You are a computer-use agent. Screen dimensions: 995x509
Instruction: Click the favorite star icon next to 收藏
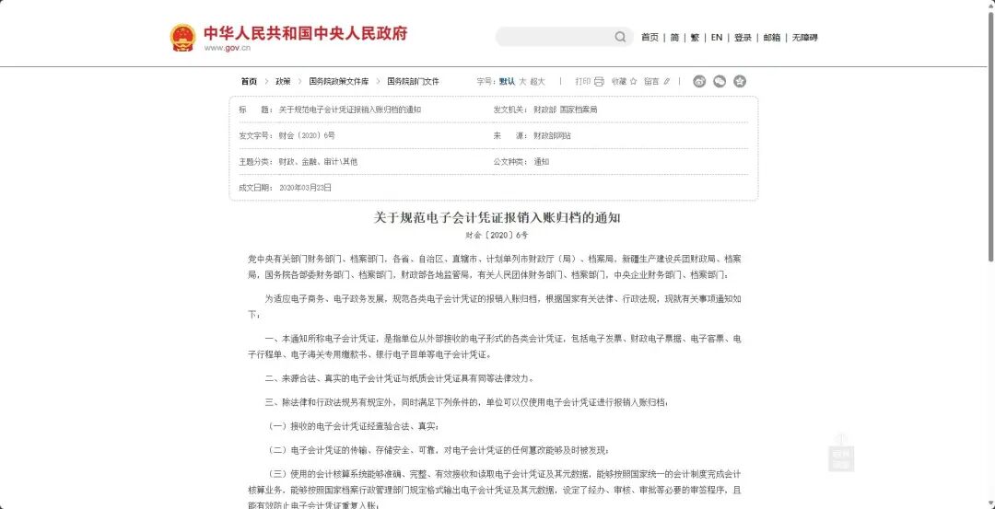tap(633, 81)
